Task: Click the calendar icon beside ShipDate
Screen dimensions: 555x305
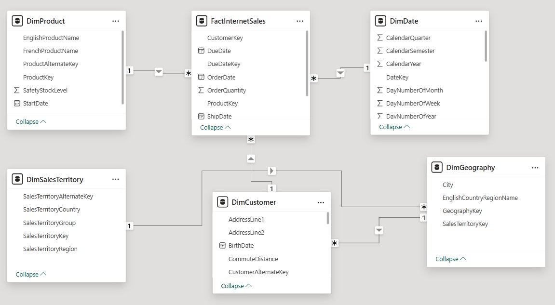Action: [x=201, y=116]
